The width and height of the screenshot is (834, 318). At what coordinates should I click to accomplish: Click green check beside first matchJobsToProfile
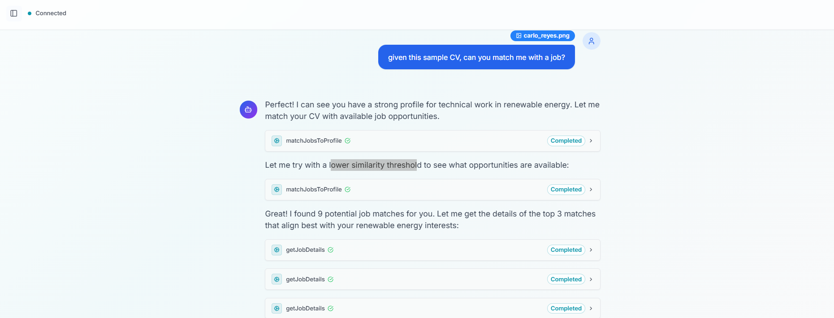348,141
